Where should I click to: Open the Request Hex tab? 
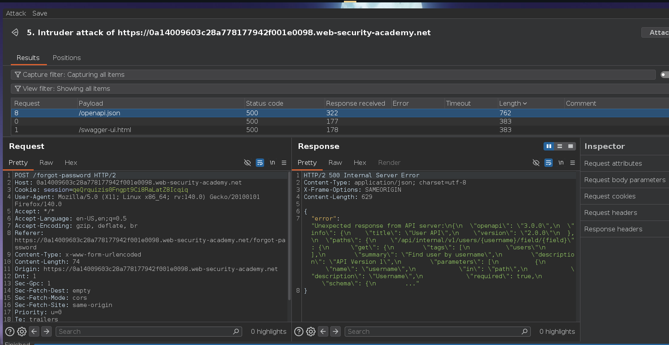[71, 162]
